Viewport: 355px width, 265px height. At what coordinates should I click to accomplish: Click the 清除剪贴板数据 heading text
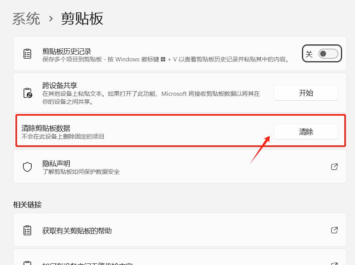click(x=46, y=128)
